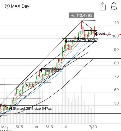Viewport: 121px width, 131px height.
Task: Select the 90 price axis label
Action: tap(116, 50)
